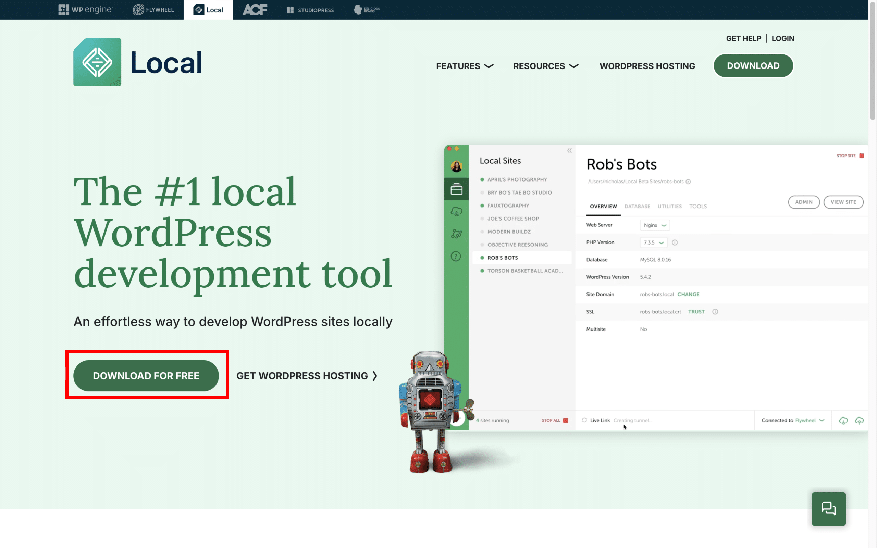Click the '4 sites running' status text
The image size is (877, 548).
[x=492, y=420]
